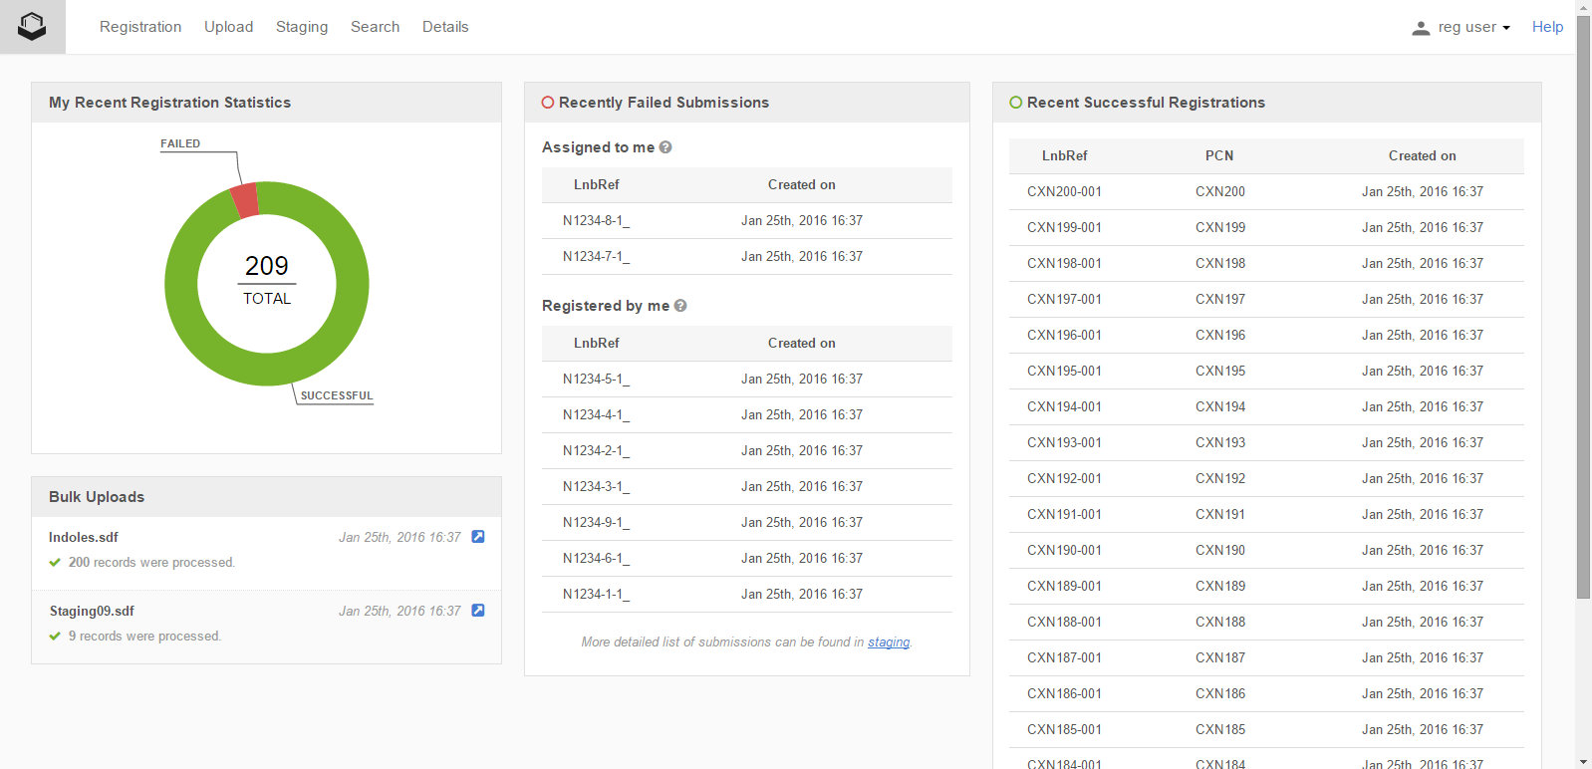The height and width of the screenshot is (769, 1592).
Task: Click the PCN column header
Action: pyautogui.click(x=1219, y=155)
